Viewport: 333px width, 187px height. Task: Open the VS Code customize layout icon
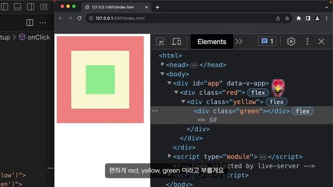point(44,7)
